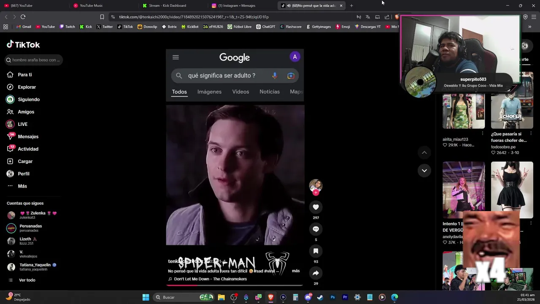This screenshot has height=304, width=540.
Task: Open the Gmail bookmark
Action: [24, 27]
